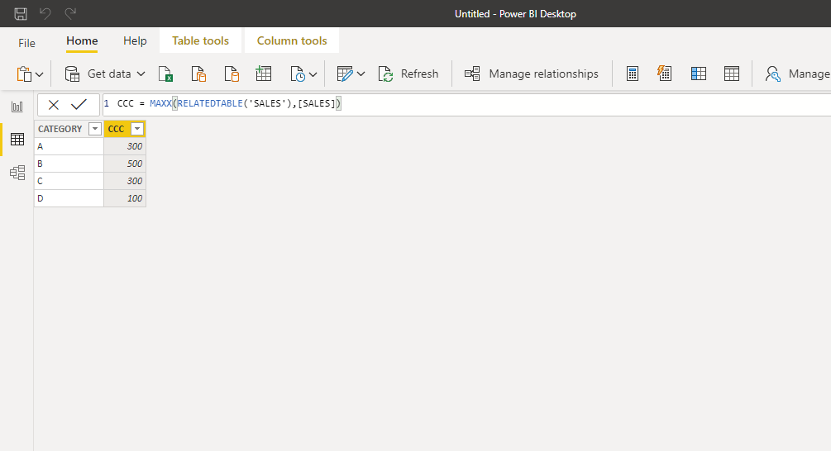Cancel the formula with the X button

[54, 105]
